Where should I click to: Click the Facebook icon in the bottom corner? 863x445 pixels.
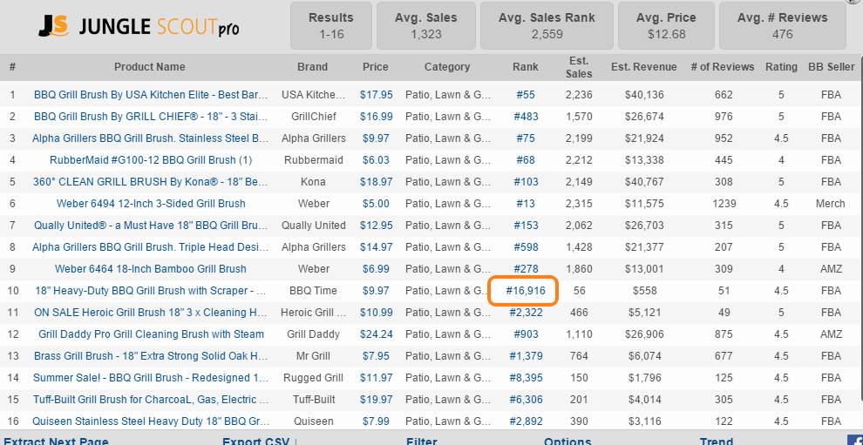[x=855, y=440]
